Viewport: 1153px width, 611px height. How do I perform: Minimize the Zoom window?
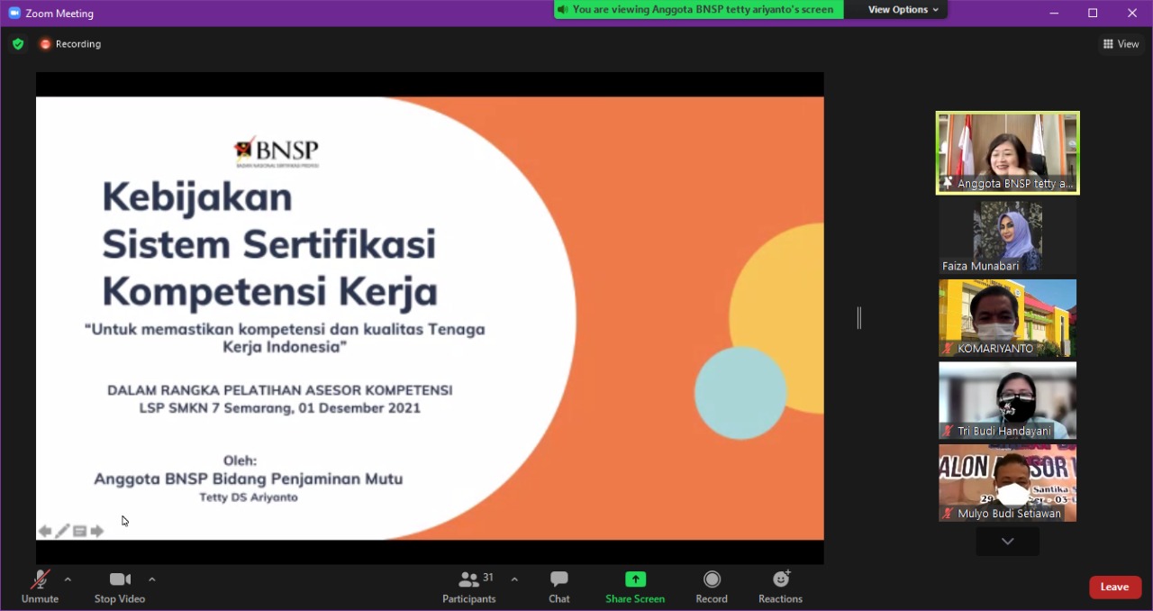pyautogui.click(x=1053, y=13)
